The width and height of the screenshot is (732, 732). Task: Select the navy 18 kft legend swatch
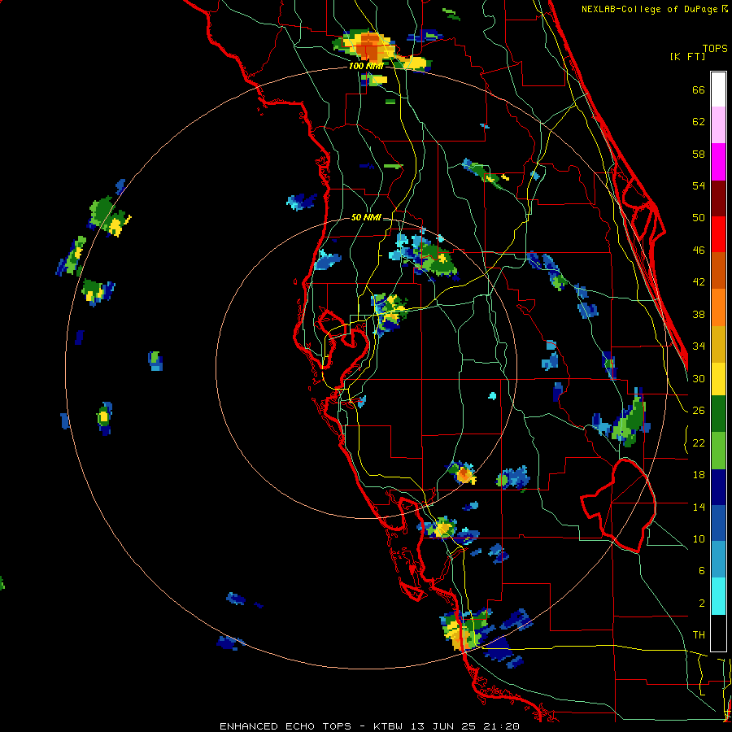click(x=718, y=487)
